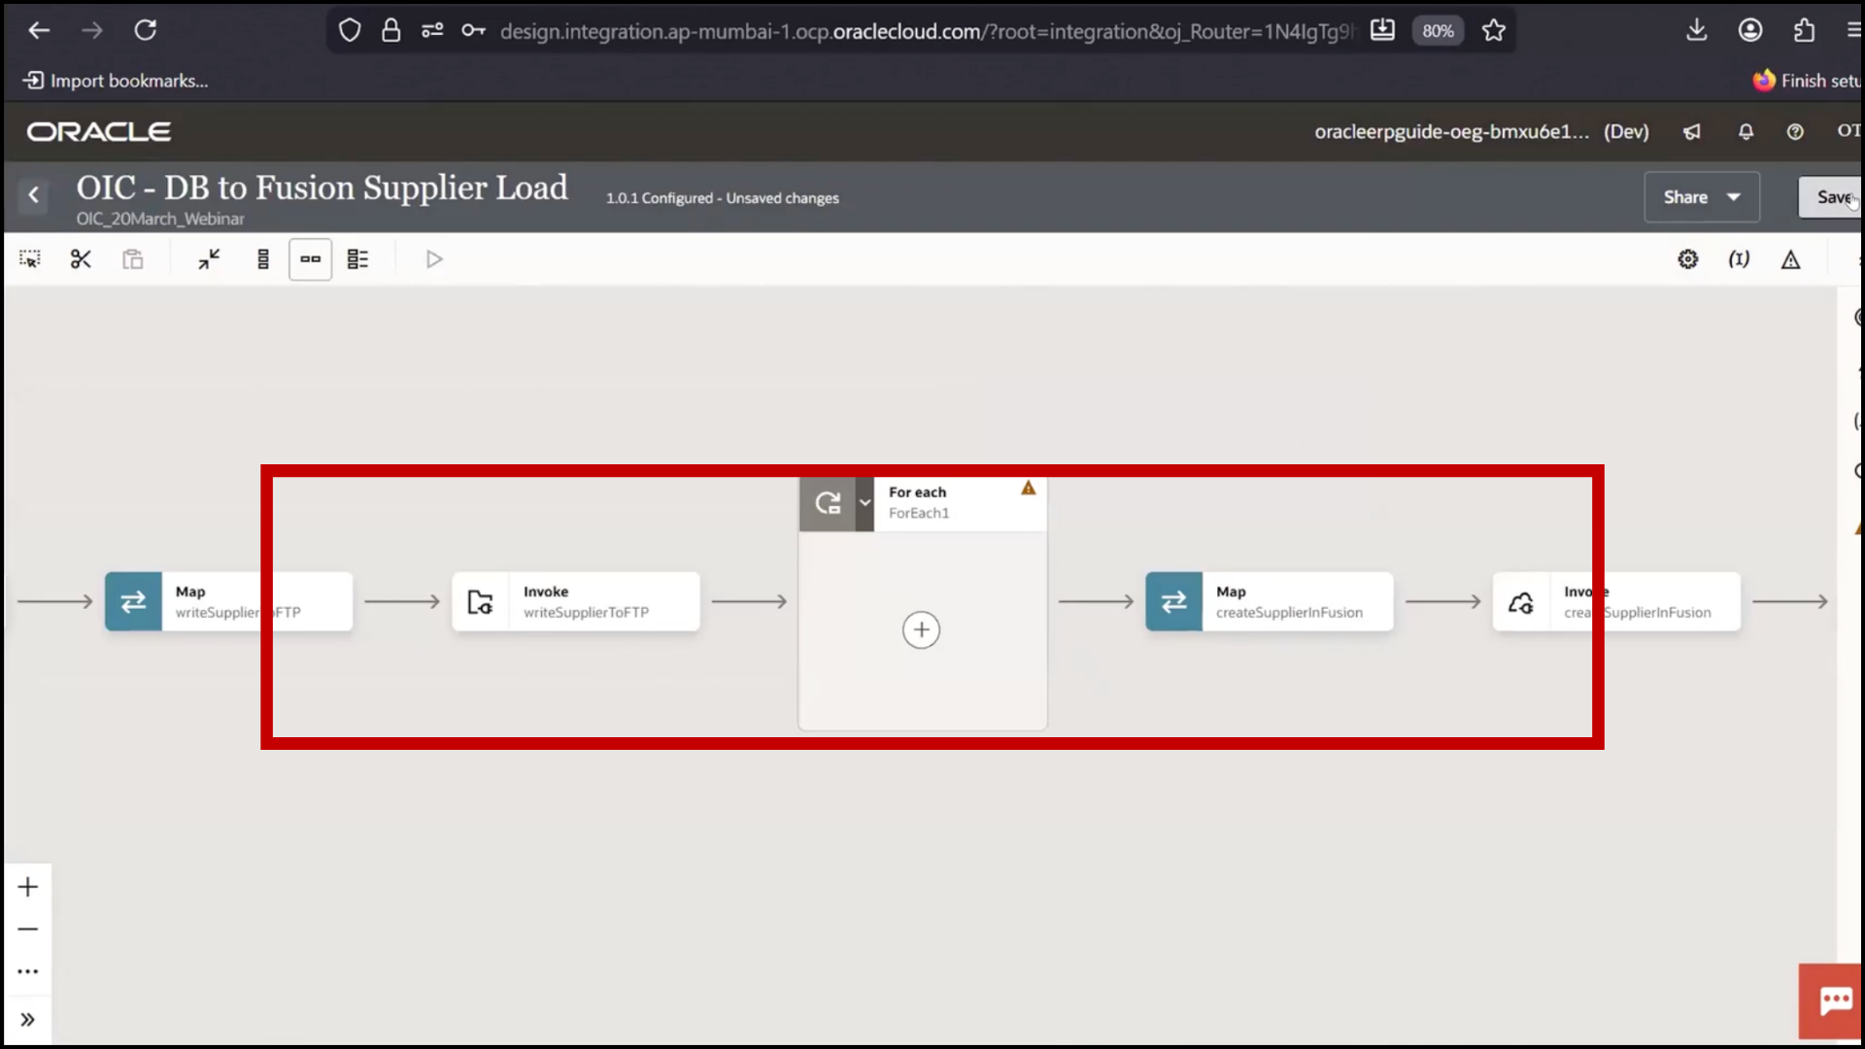The width and height of the screenshot is (1865, 1049).
Task: Click the swap arrows icon on Map writeSupplier
Action: (x=133, y=602)
